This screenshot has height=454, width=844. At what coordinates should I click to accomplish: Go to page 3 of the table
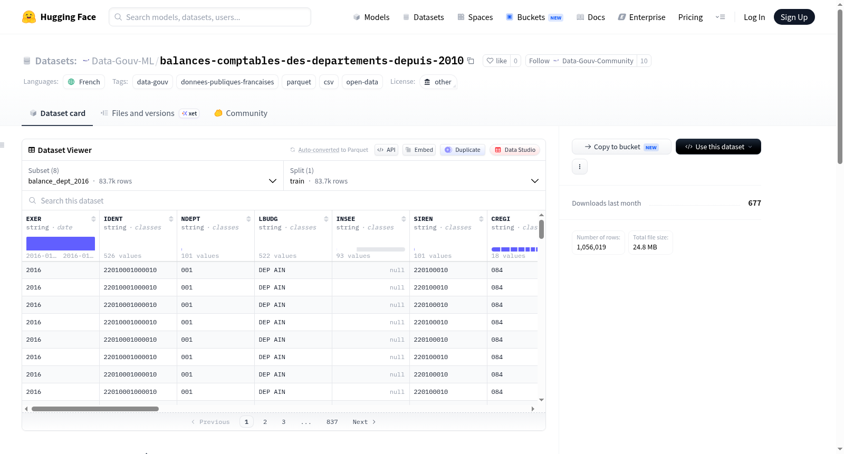click(283, 422)
